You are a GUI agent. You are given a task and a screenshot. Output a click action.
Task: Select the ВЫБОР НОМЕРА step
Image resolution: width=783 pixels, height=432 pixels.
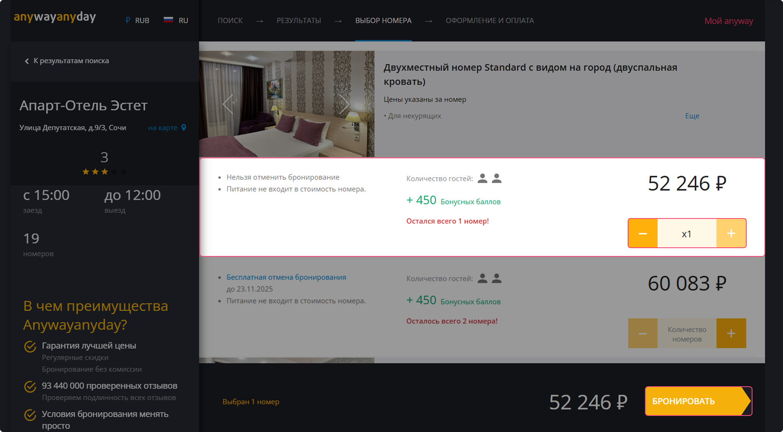click(383, 21)
